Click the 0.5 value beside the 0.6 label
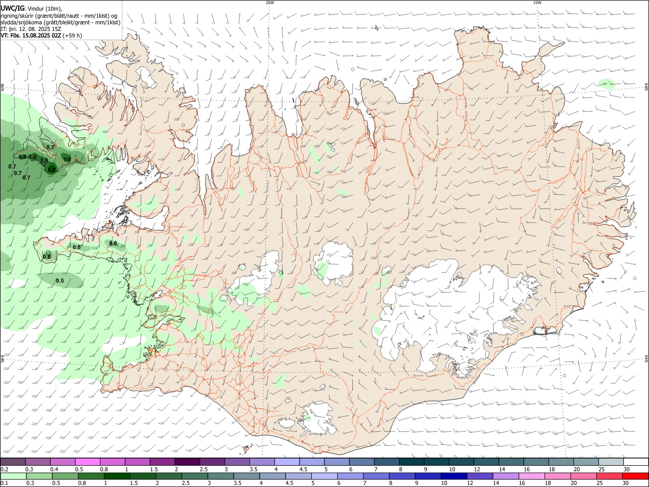 click(77, 247)
